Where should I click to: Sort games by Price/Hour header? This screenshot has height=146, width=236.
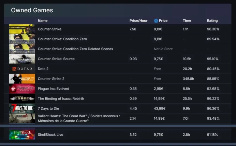(138, 21)
